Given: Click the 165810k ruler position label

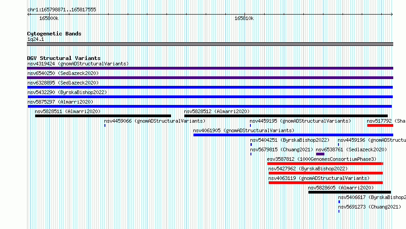Looking at the screenshot, I should [244, 18].
